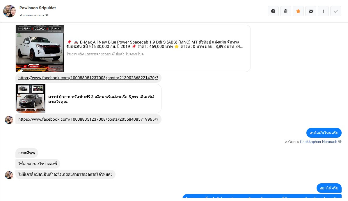Open facebook link ending 205584085719965

[x=88, y=119]
